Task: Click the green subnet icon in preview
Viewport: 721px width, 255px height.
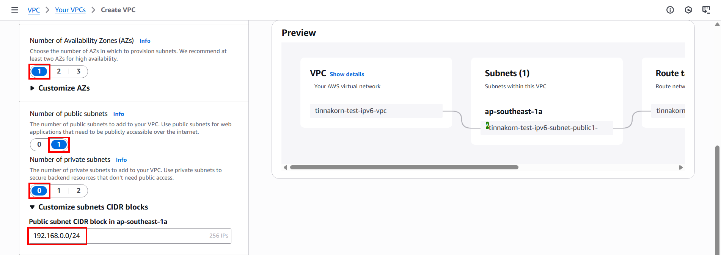Action: coord(487,126)
